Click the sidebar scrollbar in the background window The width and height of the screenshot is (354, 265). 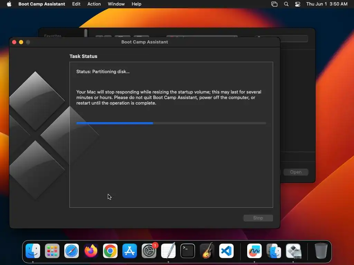pos(86,33)
